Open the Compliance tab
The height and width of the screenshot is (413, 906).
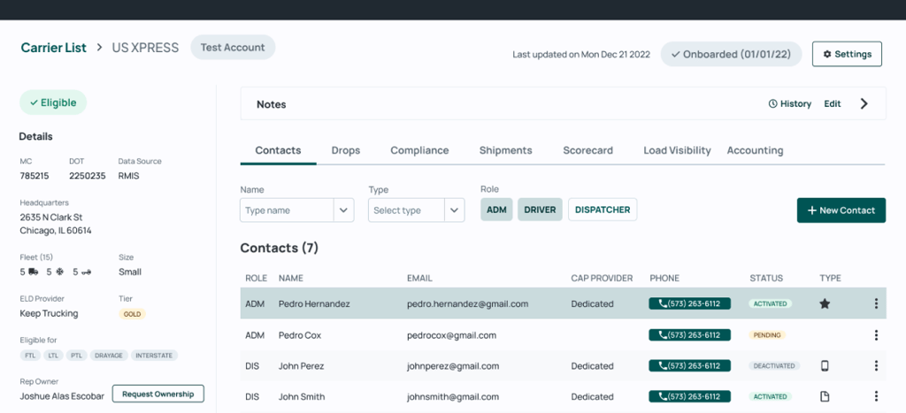pos(419,150)
